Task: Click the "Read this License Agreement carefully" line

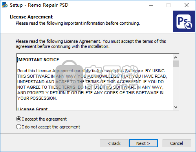Action: (91, 71)
